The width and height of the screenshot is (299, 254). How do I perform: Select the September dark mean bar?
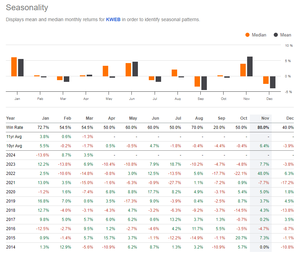coord(204,83)
